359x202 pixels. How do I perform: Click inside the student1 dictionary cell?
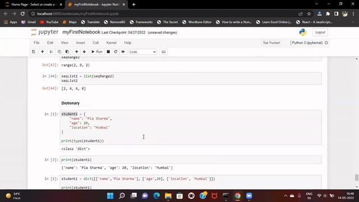[191, 127]
